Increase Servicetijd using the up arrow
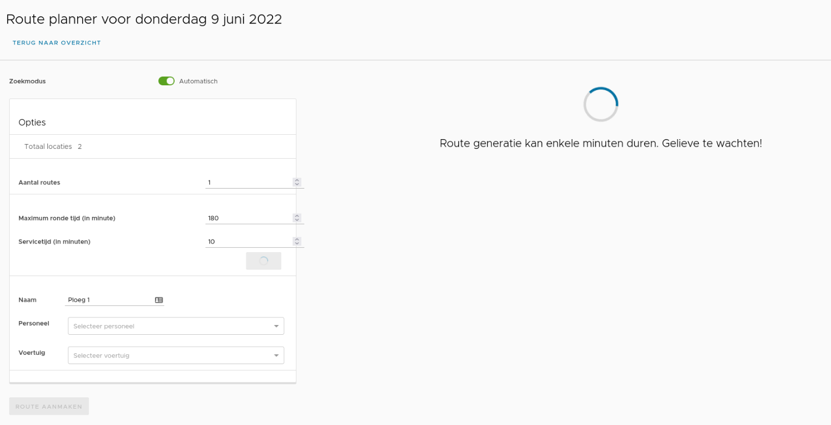The width and height of the screenshot is (831, 425). (x=297, y=239)
